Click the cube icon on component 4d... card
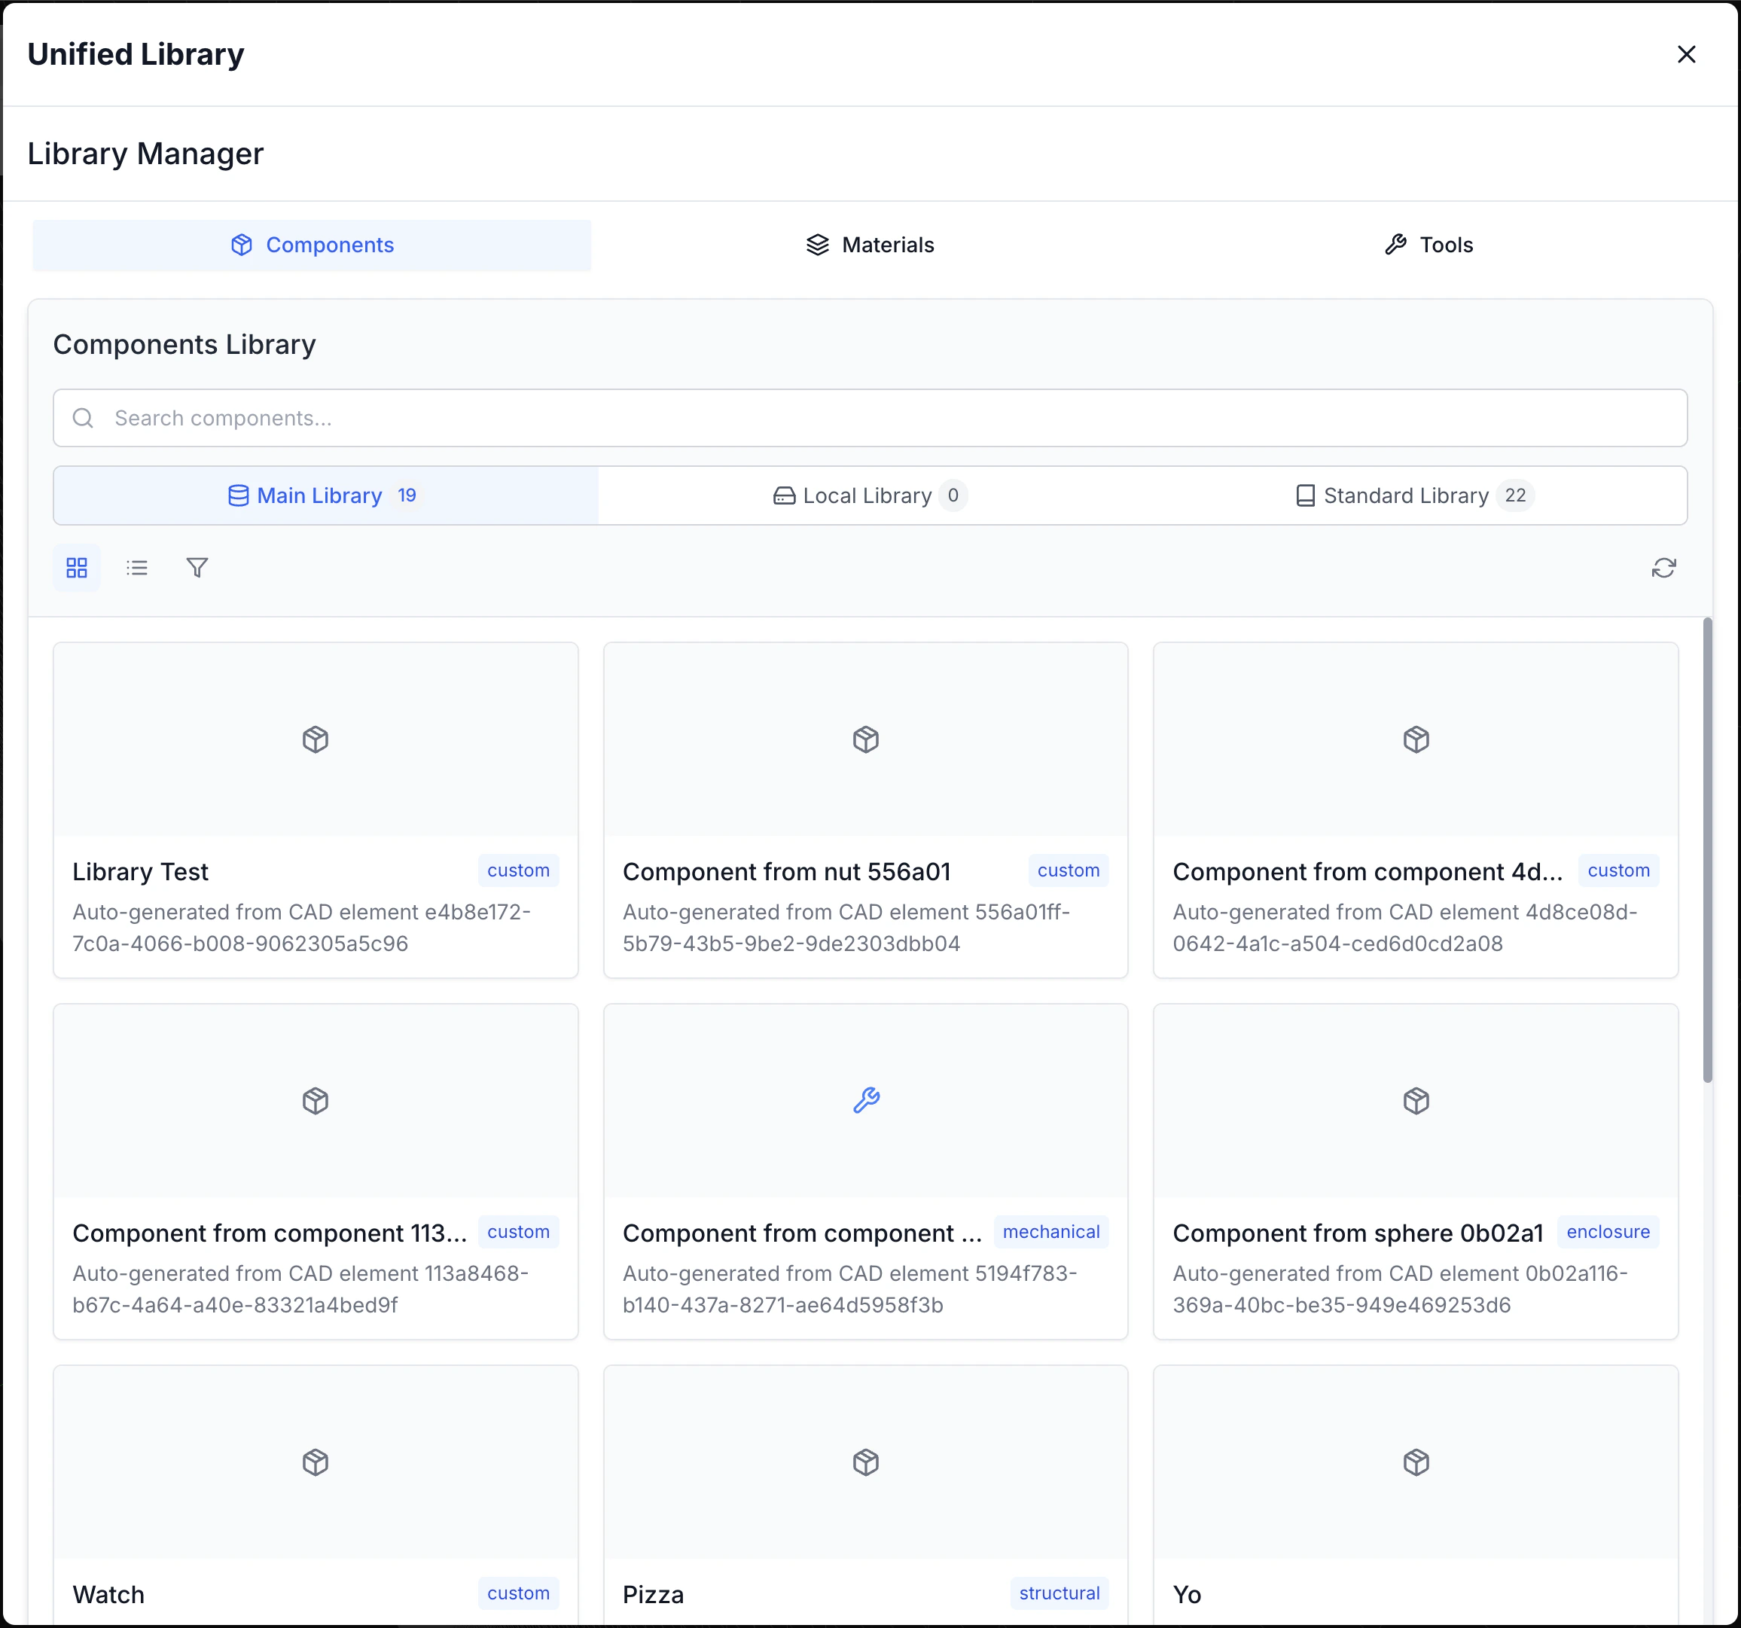Viewport: 1741px width, 1628px height. (1415, 739)
